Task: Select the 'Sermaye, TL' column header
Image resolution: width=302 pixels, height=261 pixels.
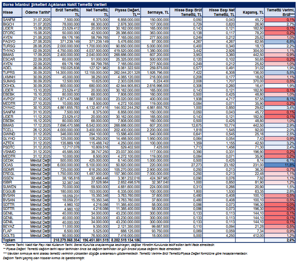Action: pos(155,12)
